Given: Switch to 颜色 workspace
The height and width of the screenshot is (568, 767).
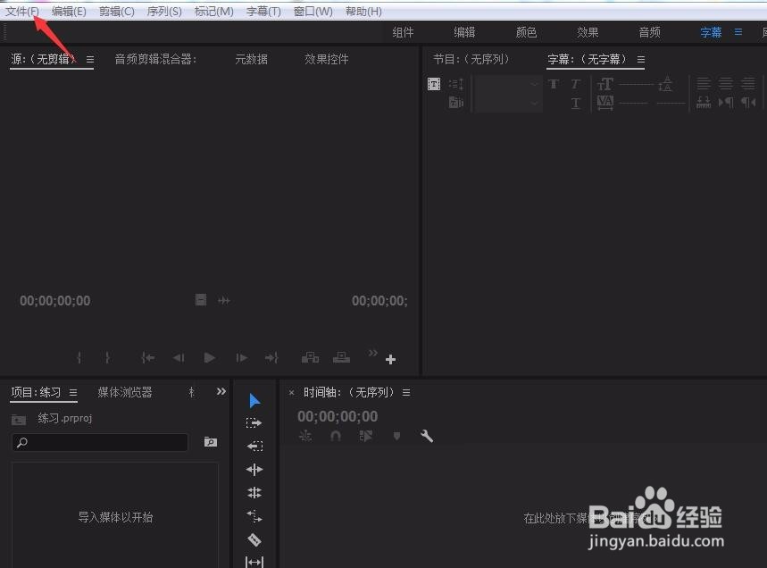Looking at the screenshot, I should pos(526,32).
